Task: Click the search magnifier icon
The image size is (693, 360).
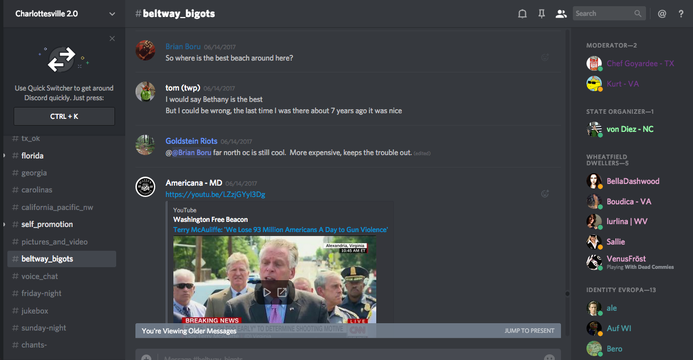Action: (x=638, y=14)
